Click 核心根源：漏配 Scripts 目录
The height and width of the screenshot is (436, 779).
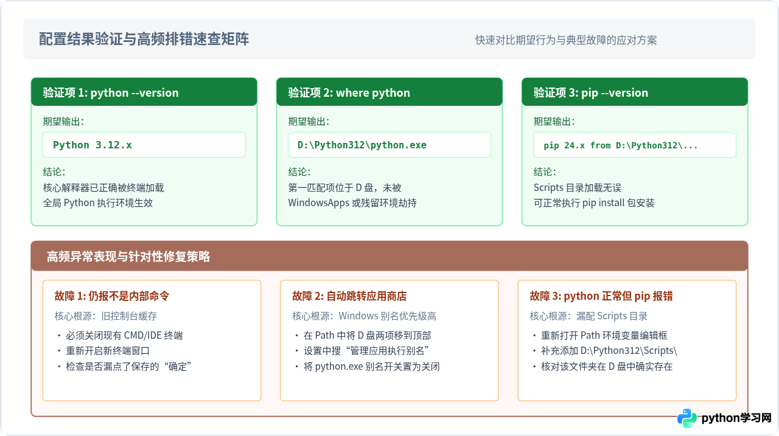tap(589, 316)
